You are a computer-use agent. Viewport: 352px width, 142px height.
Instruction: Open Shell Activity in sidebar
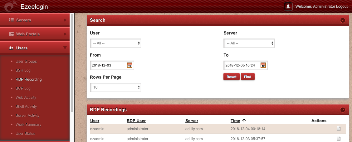point(26,107)
